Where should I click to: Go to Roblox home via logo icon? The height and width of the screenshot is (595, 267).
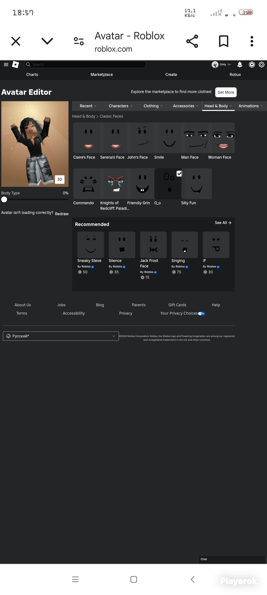(x=15, y=65)
